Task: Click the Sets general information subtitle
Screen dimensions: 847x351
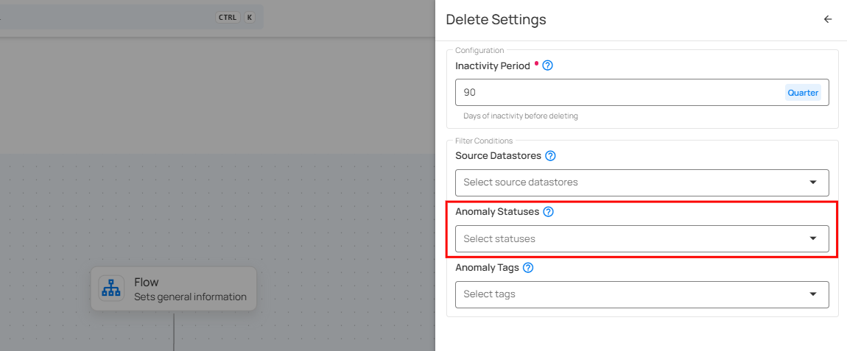Action: pos(190,297)
